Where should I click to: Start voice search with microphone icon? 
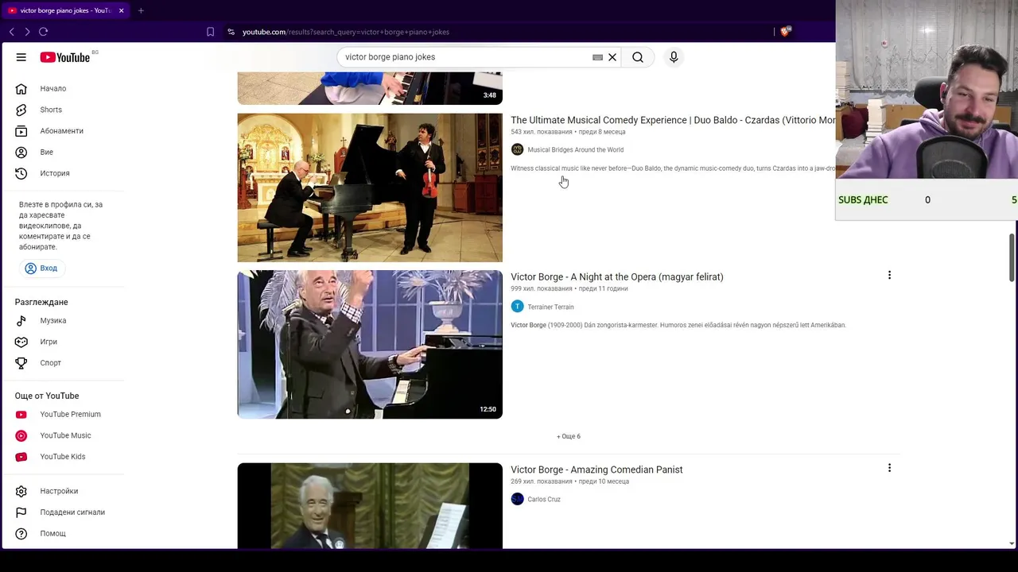tap(674, 57)
